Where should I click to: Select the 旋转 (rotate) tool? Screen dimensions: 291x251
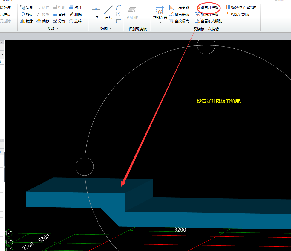click(x=75, y=21)
